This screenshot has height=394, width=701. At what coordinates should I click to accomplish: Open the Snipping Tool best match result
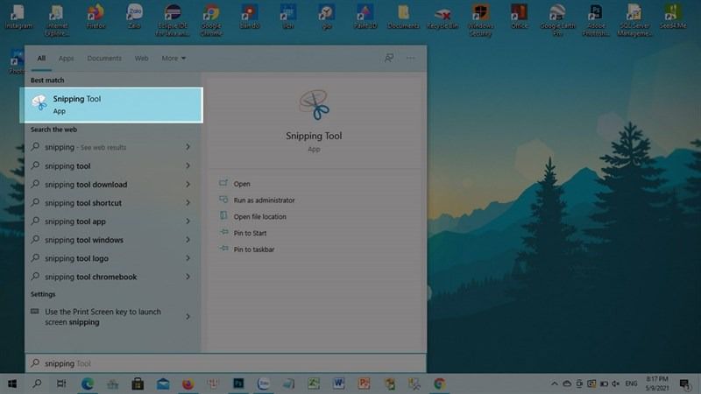[111, 105]
